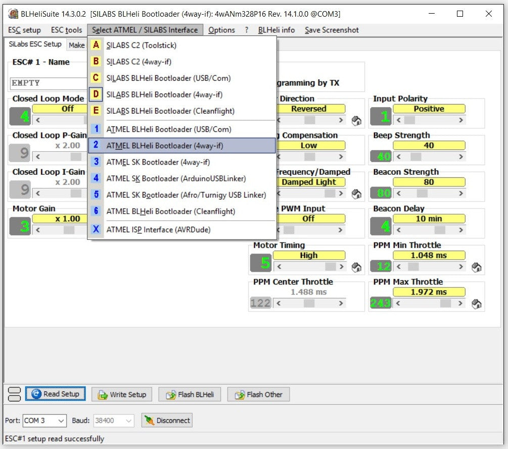508x449 pixels.
Task: Click the ESC selector icon left of Read Setup
Action: [15, 394]
